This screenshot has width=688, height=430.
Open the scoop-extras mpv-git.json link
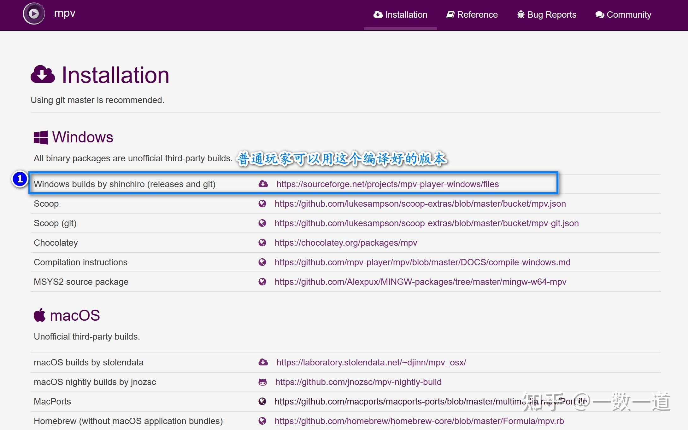click(x=426, y=223)
